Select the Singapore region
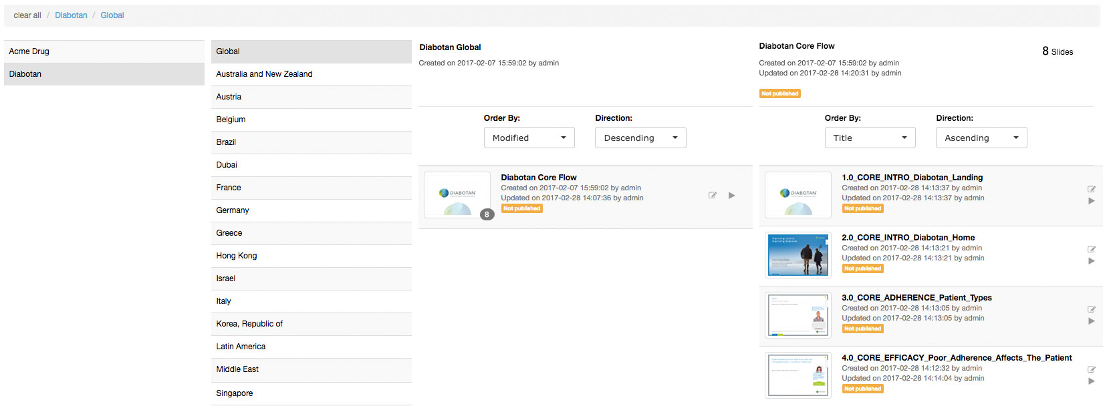The height and width of the screenshot is (406, 1105). (312, 393)
